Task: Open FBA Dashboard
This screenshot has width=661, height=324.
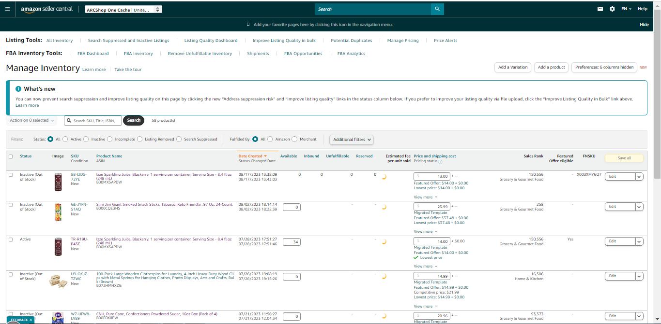Action: point(93,54)
